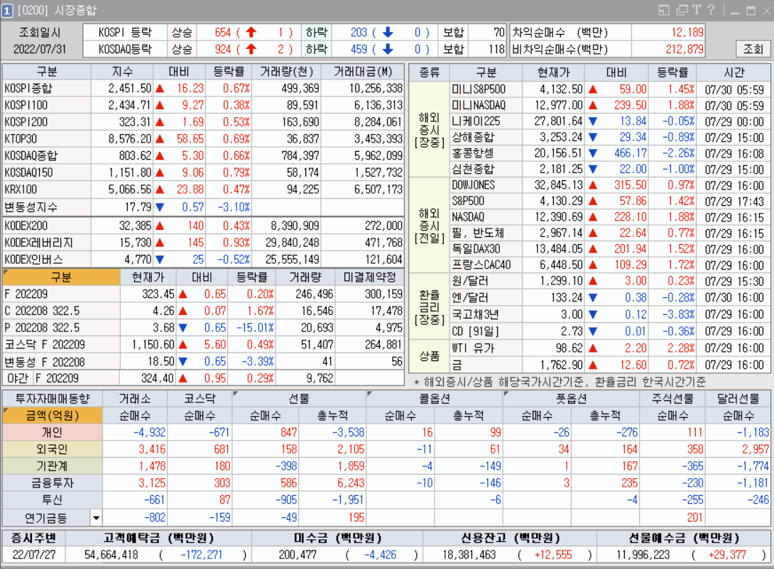This screenshot has width=774, height=569.
Task: Click the 원/달러 exchange rate row
Action: [x=609, y=281]
